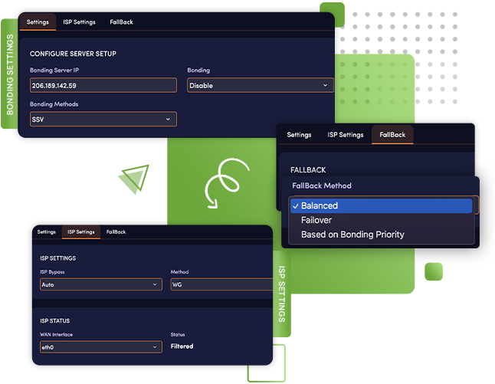Select Settings tab in the FallBack panel
This screenshot has width=495, height=384.
(299, 135)
